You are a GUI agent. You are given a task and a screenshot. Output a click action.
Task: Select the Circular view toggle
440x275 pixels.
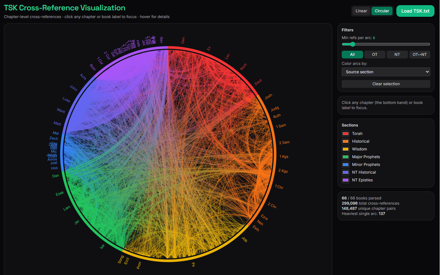[382, 11]
